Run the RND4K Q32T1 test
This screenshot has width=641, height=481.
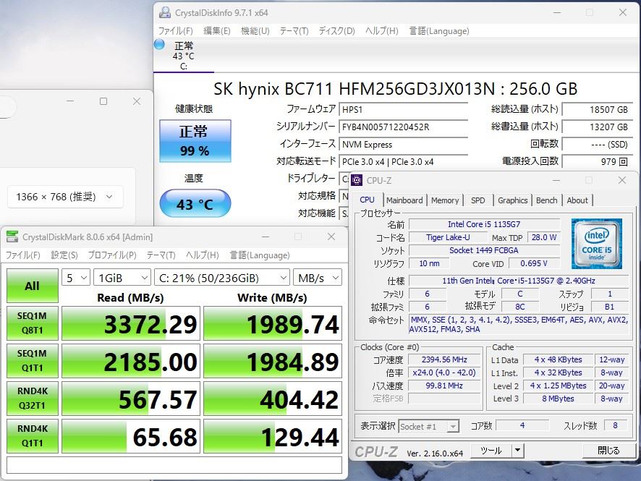point(32,399)
